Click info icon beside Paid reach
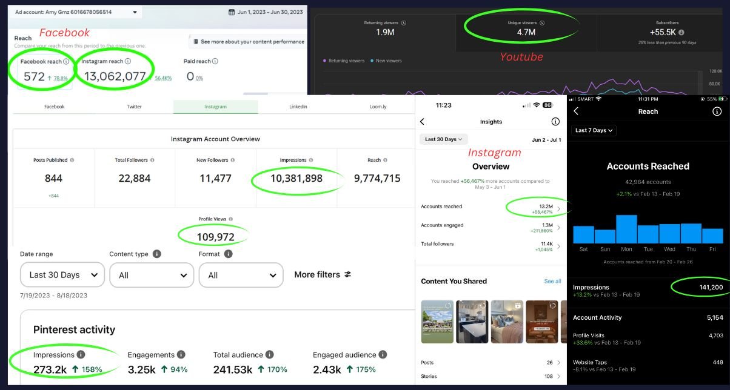Viewport: 730px width, 390px height. click(x=215, y=61)
